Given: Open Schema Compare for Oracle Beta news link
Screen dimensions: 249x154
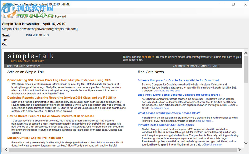Looking at the screenshot, I should pos(178,80).
